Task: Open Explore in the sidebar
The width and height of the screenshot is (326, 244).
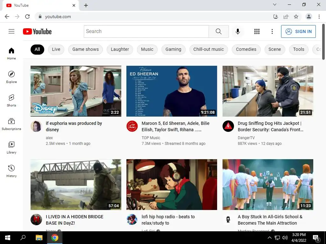Action: tap(11, 77)
